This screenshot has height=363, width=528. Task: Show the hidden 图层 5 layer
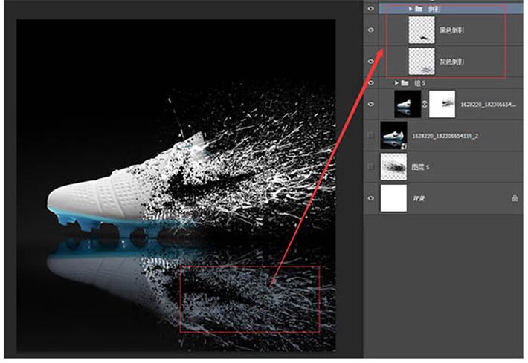tap(372, 167)
